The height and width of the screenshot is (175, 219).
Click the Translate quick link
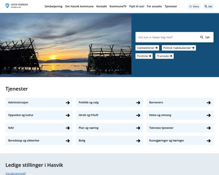[164, 56]
